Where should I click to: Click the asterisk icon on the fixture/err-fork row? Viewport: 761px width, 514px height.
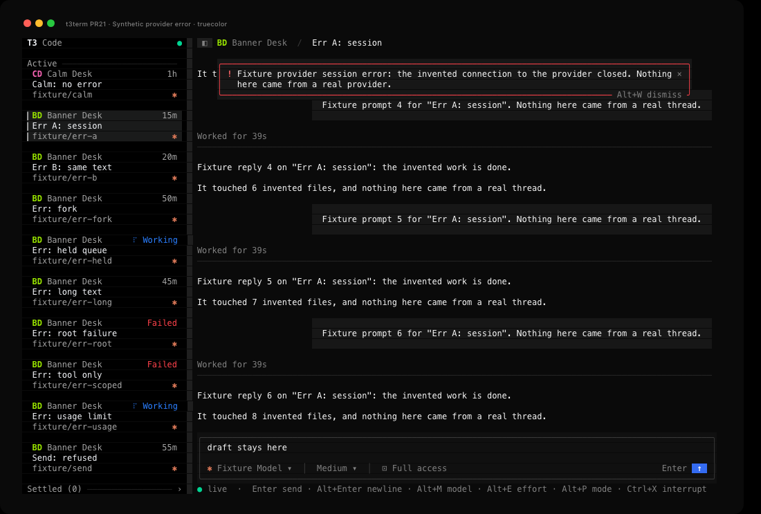click(x=175, y=220)
